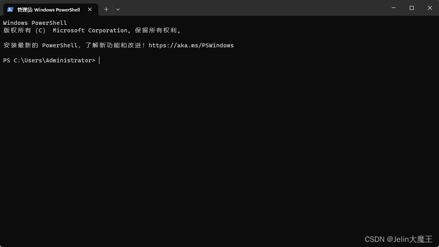Viewport: 439px width, 247px height.
Task: Click the 'Windows PowerShell' header line
Action: 35,23
